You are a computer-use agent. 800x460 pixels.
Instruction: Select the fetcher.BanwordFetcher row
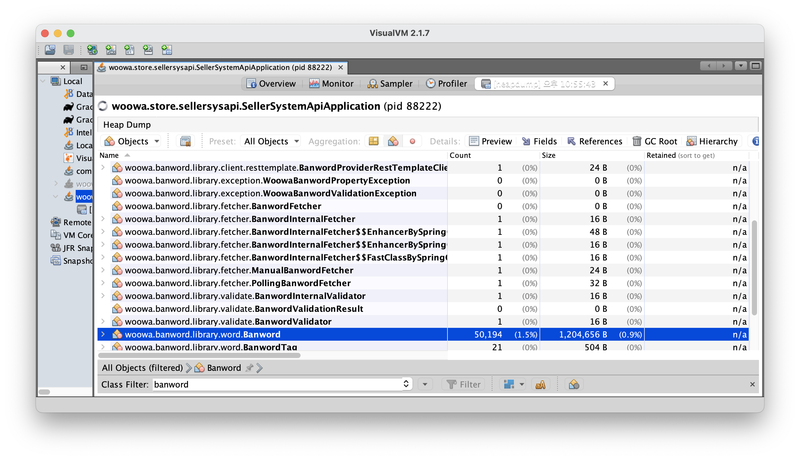423,206
